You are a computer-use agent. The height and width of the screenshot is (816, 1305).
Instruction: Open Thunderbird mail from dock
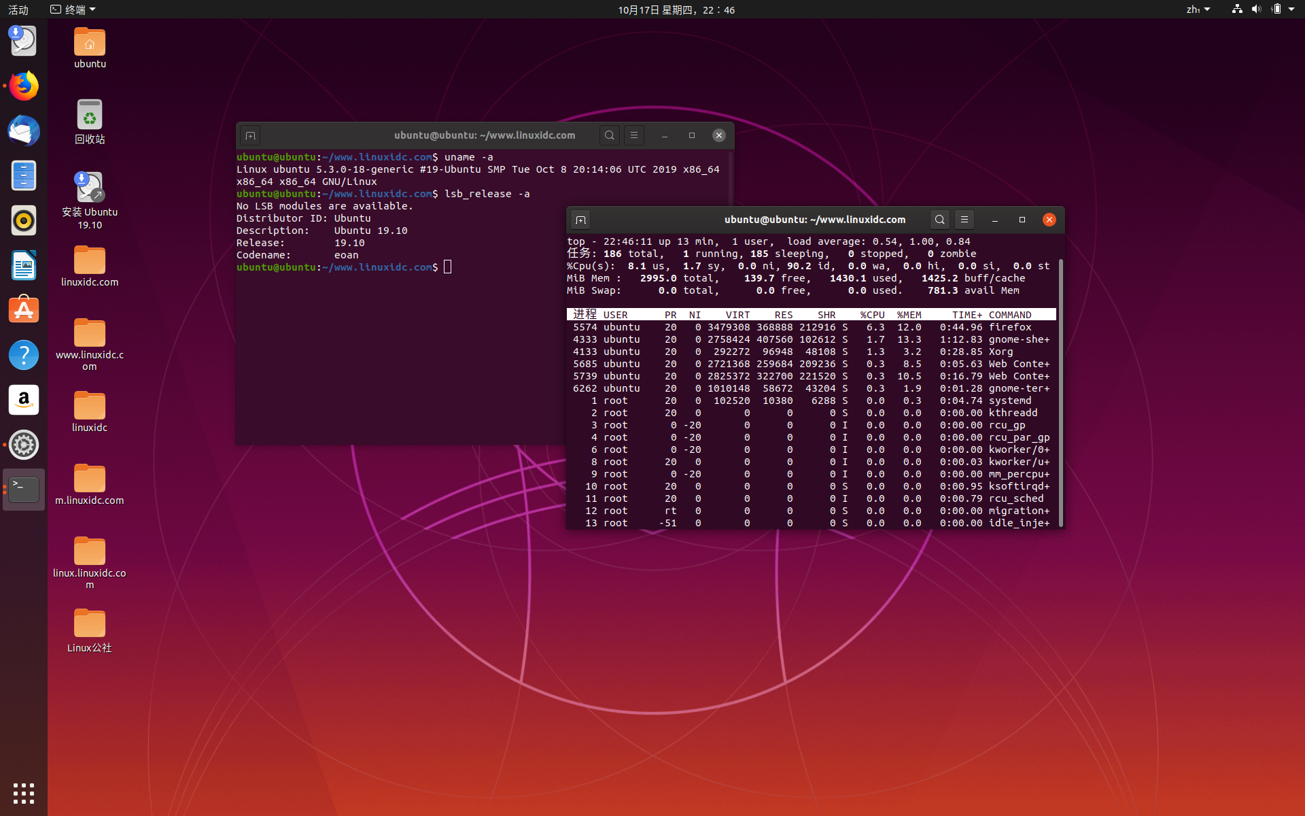coord(24,131)
